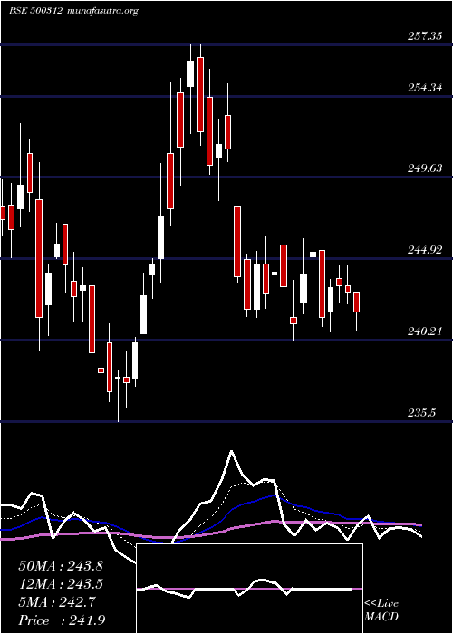Click the Price : 241.9 value
Screen dimensions: 453x634
(x=62, y=620)
